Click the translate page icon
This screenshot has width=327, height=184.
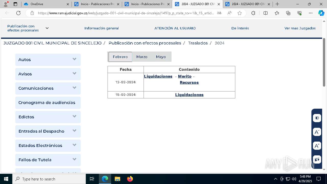coord(219,13)
